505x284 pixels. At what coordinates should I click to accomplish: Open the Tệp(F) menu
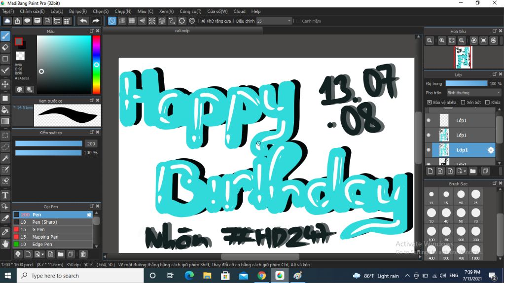[8, 11]
